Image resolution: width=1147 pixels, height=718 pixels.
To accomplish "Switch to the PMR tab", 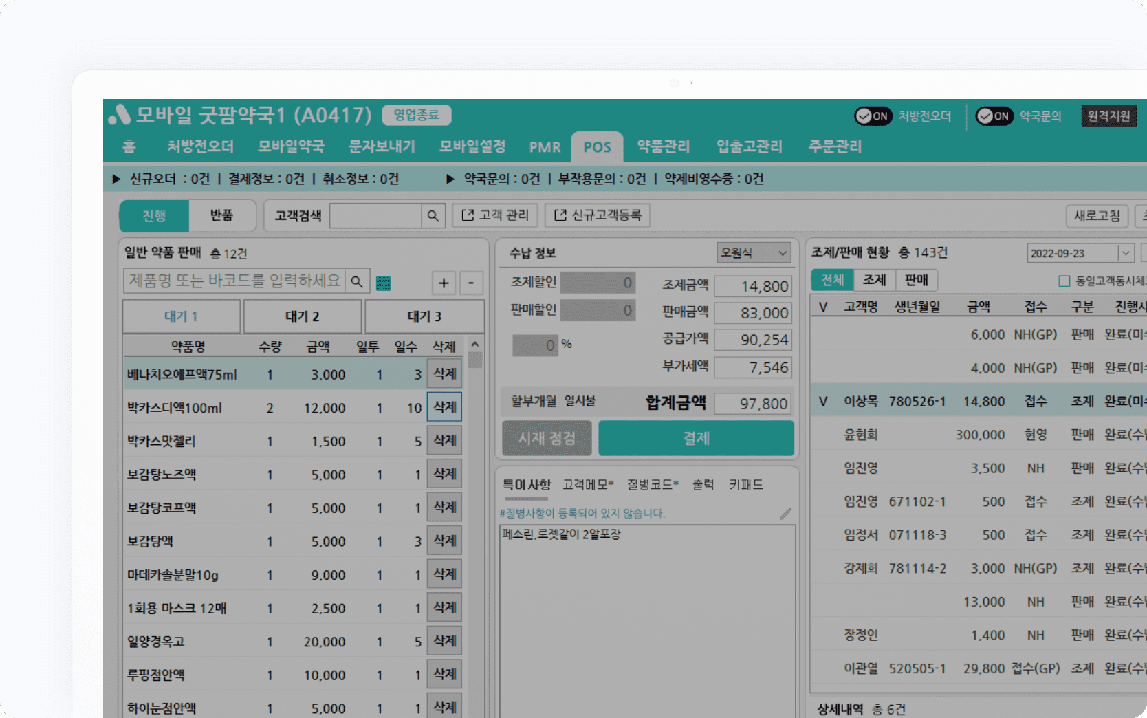I will tap(545, 147).
